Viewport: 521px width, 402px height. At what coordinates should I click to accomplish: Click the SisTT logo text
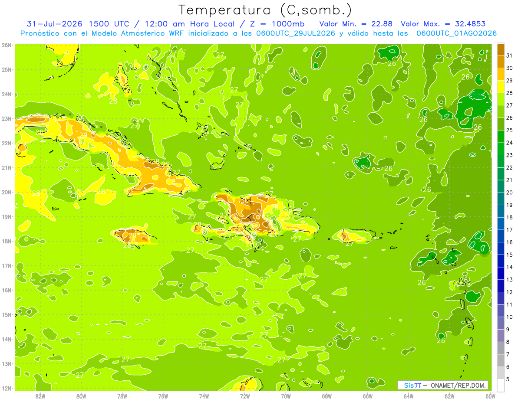(412, 385)
